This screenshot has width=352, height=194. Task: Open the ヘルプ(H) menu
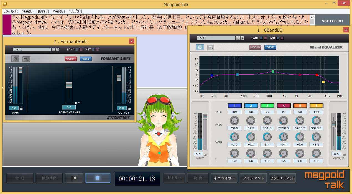click(x=75, y=11)
